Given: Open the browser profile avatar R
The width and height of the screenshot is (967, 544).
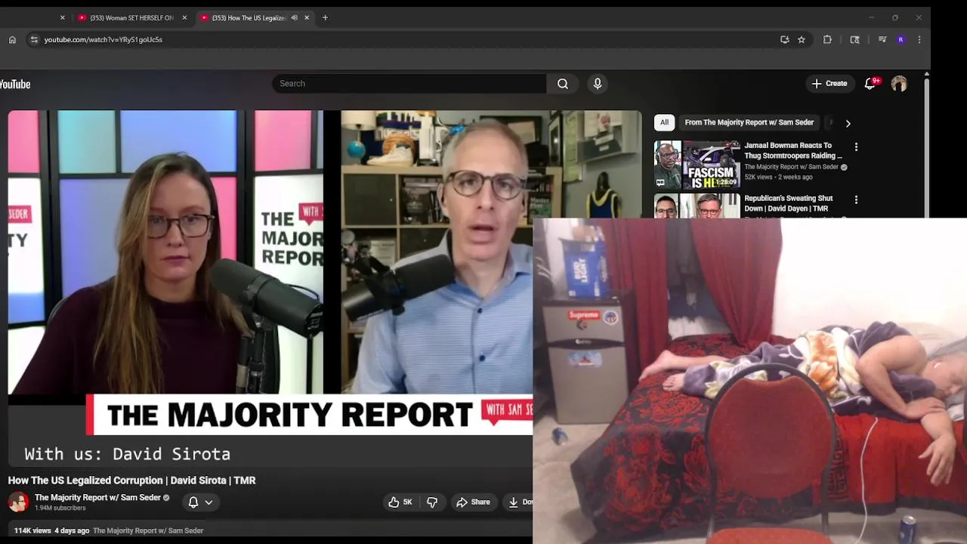Looking at the screenshot, I should click(x=901, y=39).
